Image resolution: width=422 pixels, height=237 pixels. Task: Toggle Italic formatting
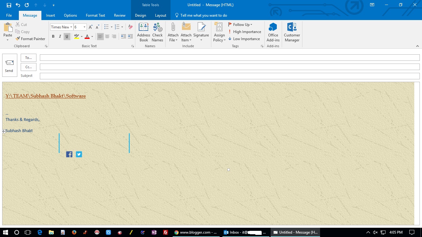[60, 36]
